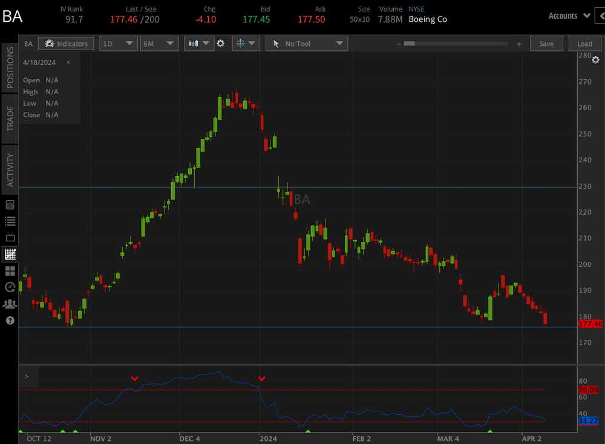Open the crosshair cursor mode dropdown

(x=246, y=44)
